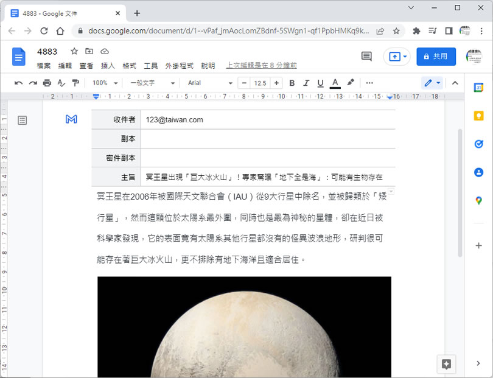This screenshot has width=493, height=378.
Task: Open the 插入 menu
Action: point(108,66)
